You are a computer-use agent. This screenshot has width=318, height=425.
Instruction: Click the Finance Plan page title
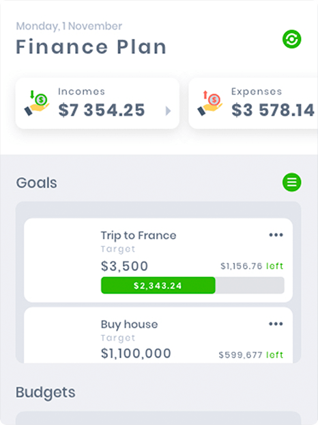[91, 47]
